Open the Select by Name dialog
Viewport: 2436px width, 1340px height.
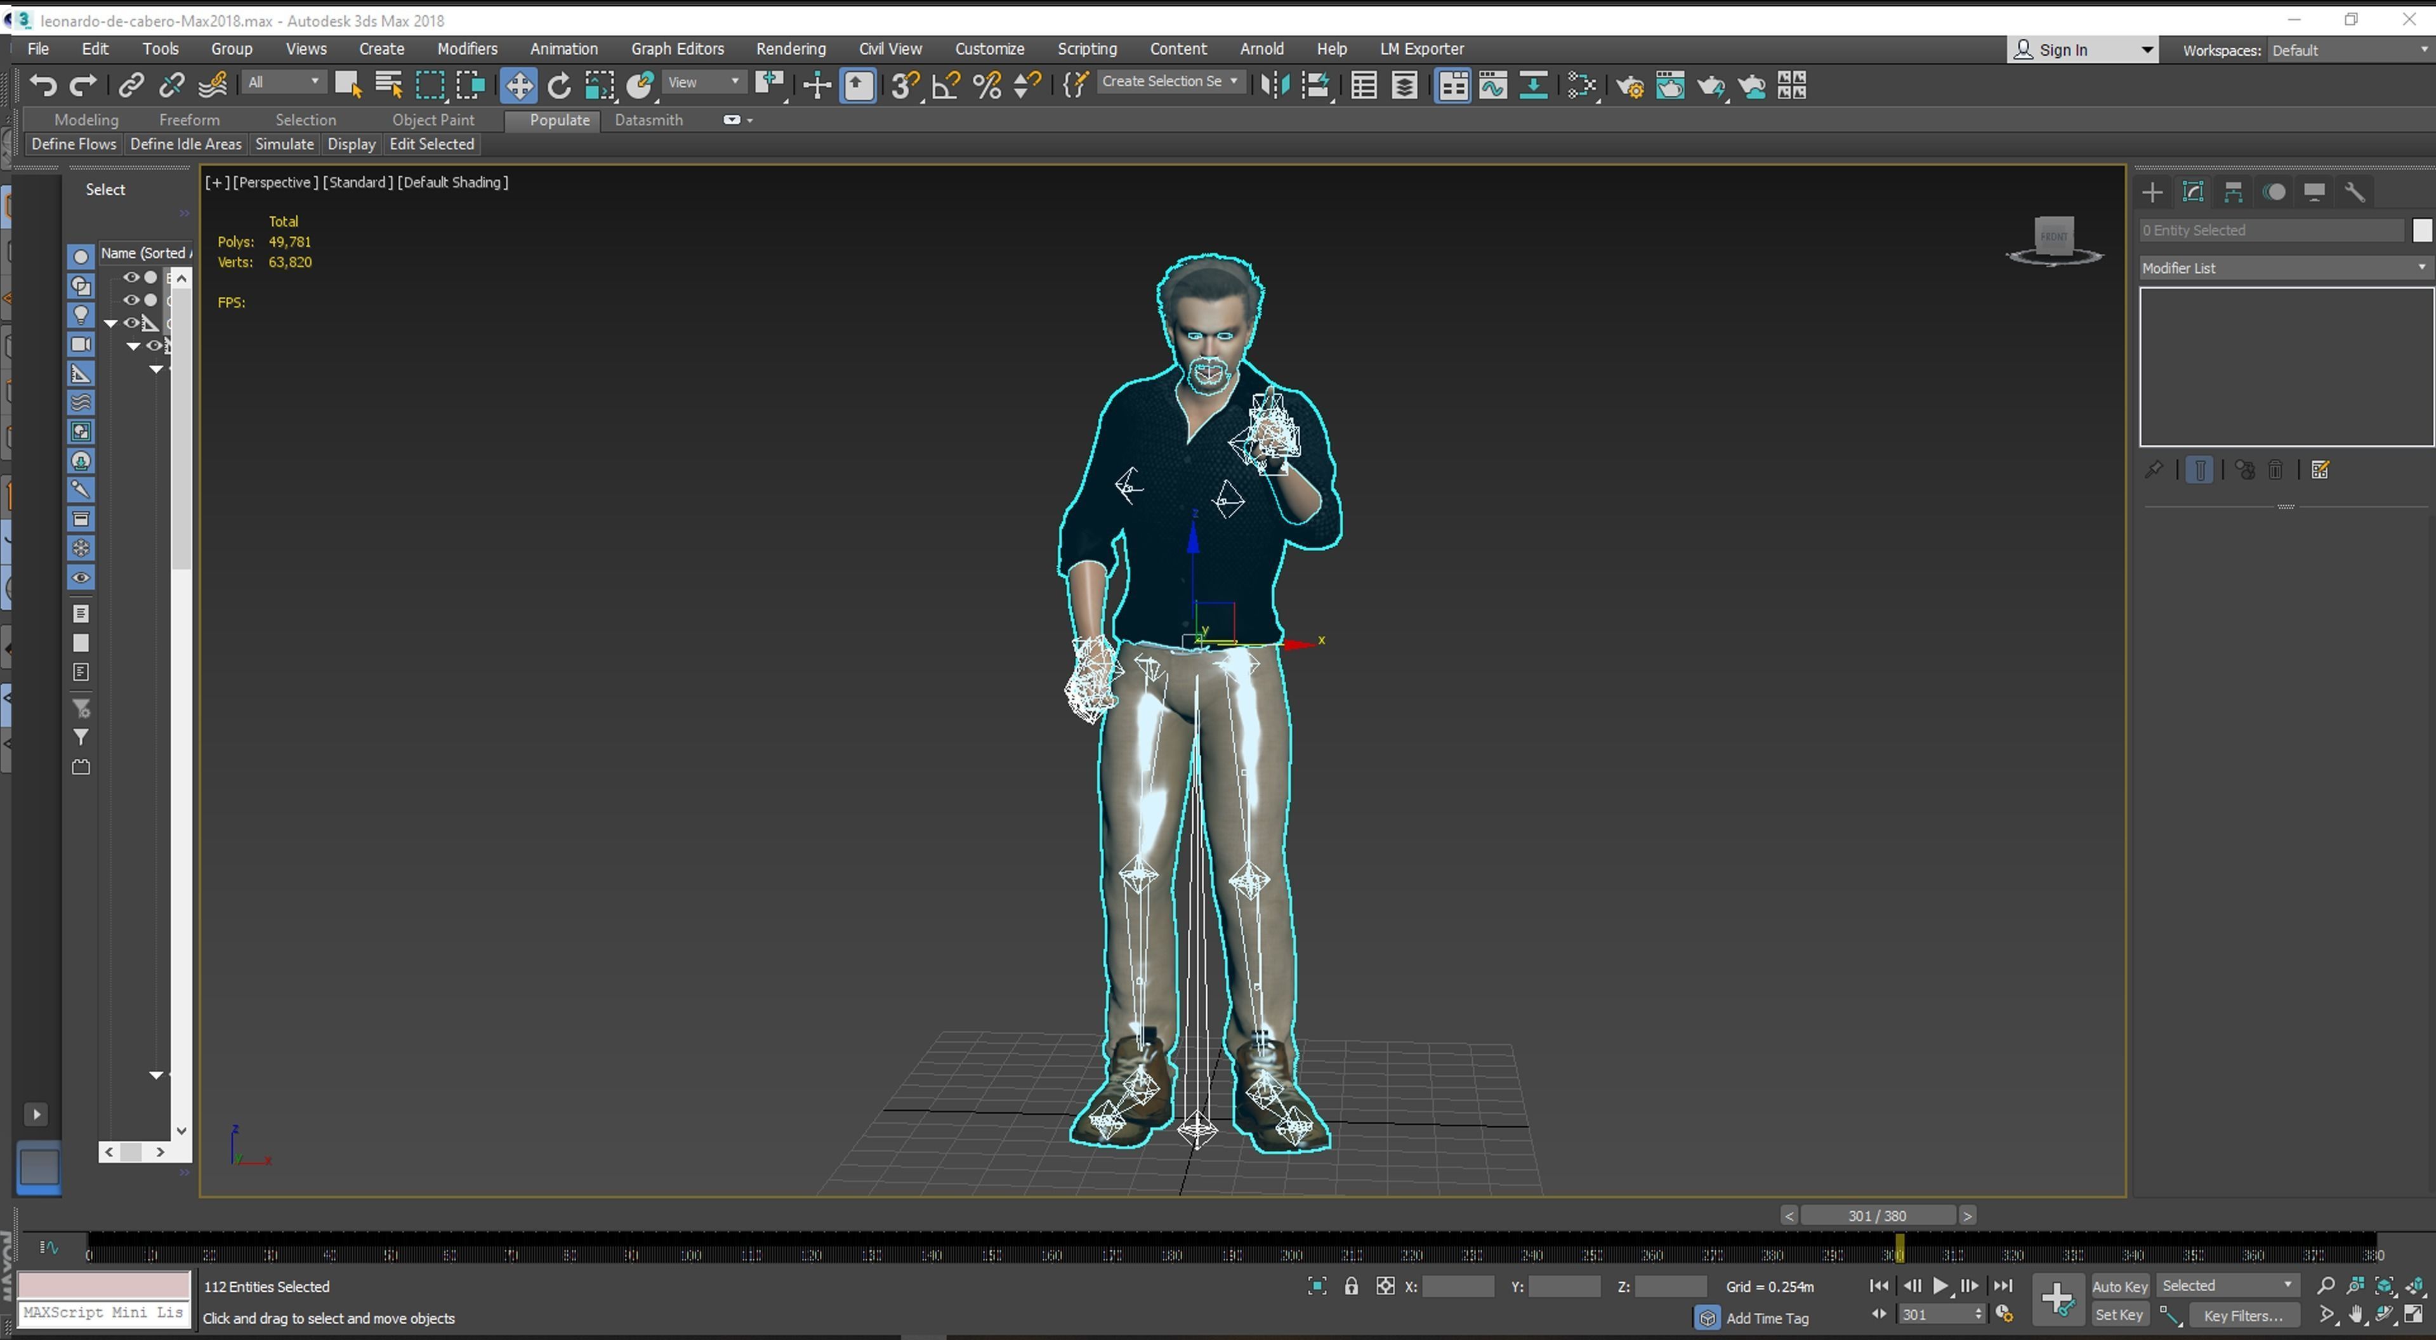tap(389, 86)
